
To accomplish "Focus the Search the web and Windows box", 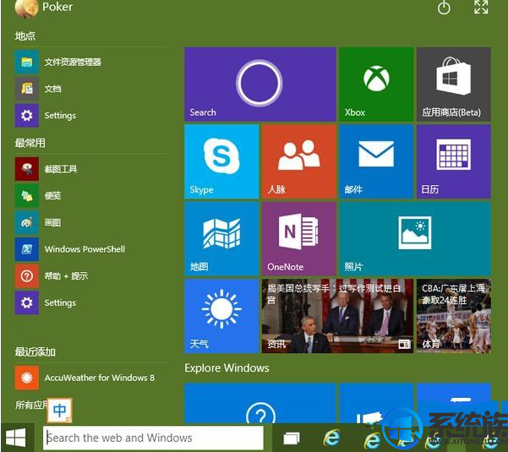I will click(153, 438).
